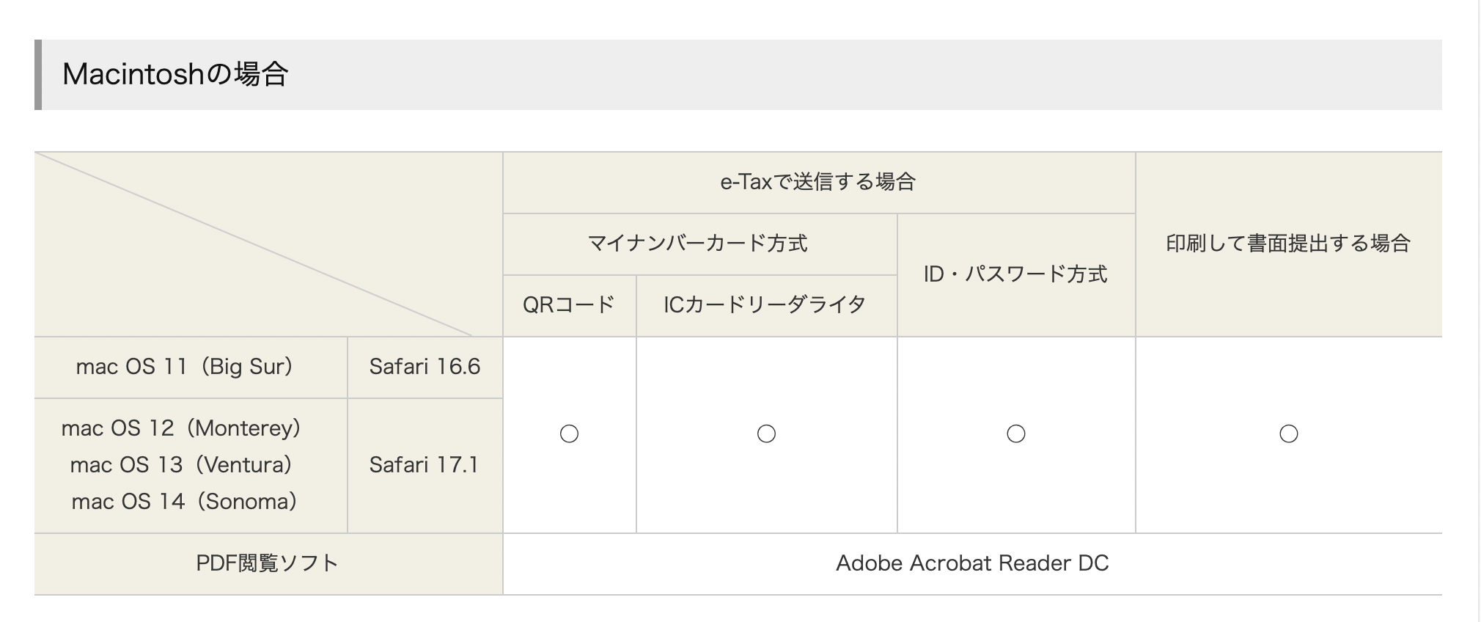Click the Safari 16.6 cell
This screenshot has width=1481, height=622.
coord(425,367)
